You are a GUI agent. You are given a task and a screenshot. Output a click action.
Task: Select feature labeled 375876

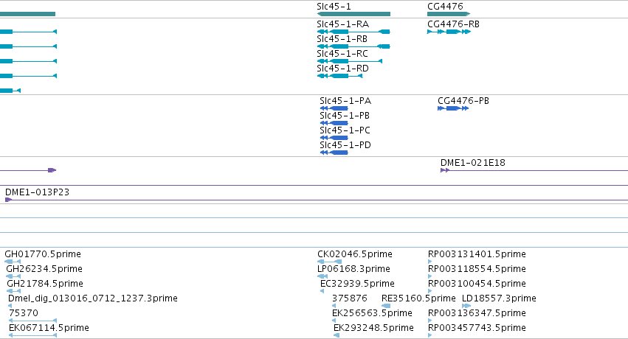pos(334,306)
